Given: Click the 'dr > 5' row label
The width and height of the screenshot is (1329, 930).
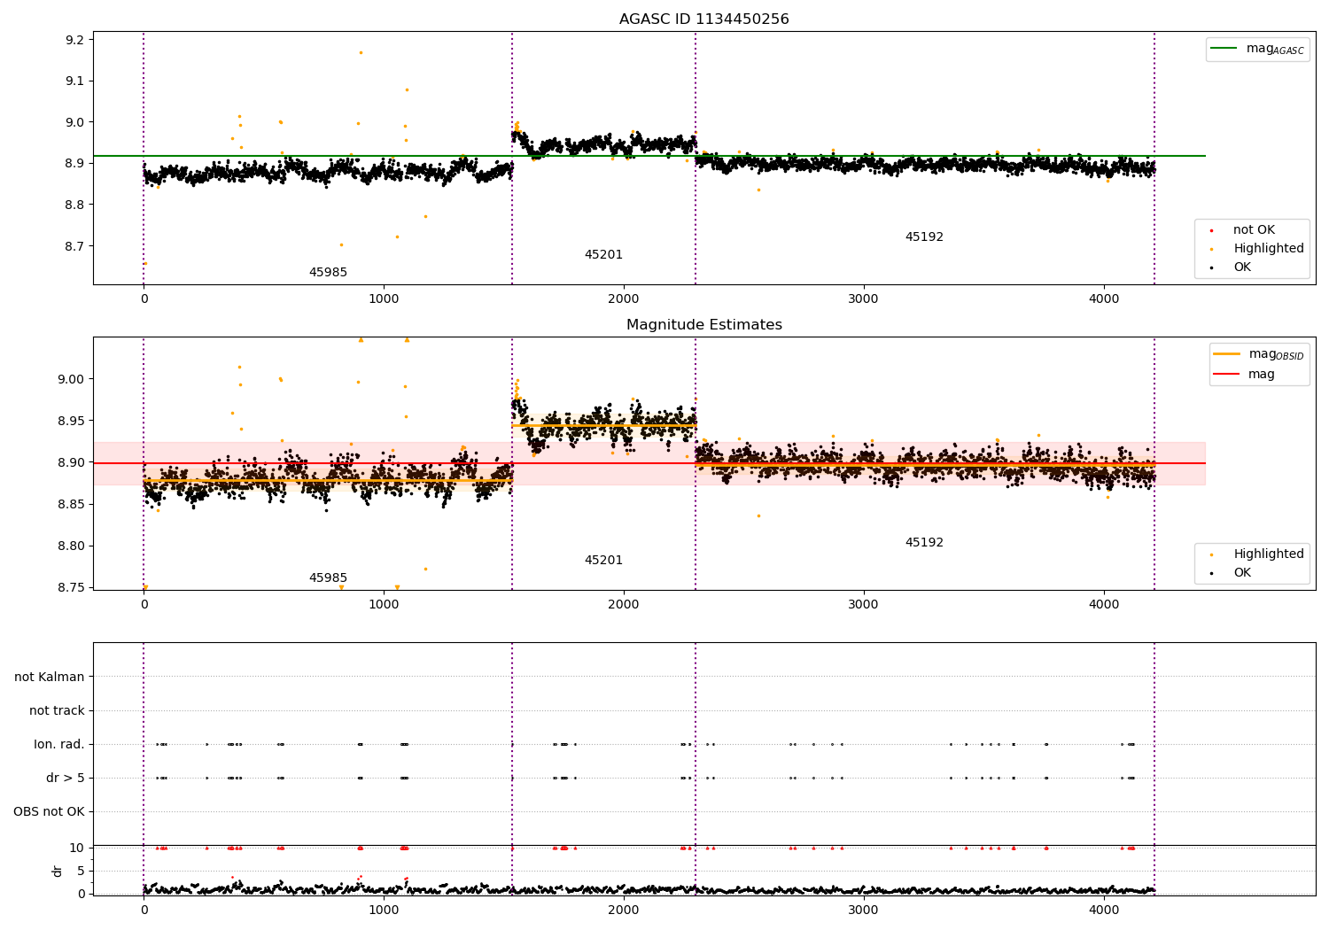Looking at the screenshot, I should pyautogui.click(x=66, y=779).
